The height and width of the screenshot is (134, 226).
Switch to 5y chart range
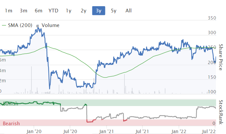(x=113, y=11)
